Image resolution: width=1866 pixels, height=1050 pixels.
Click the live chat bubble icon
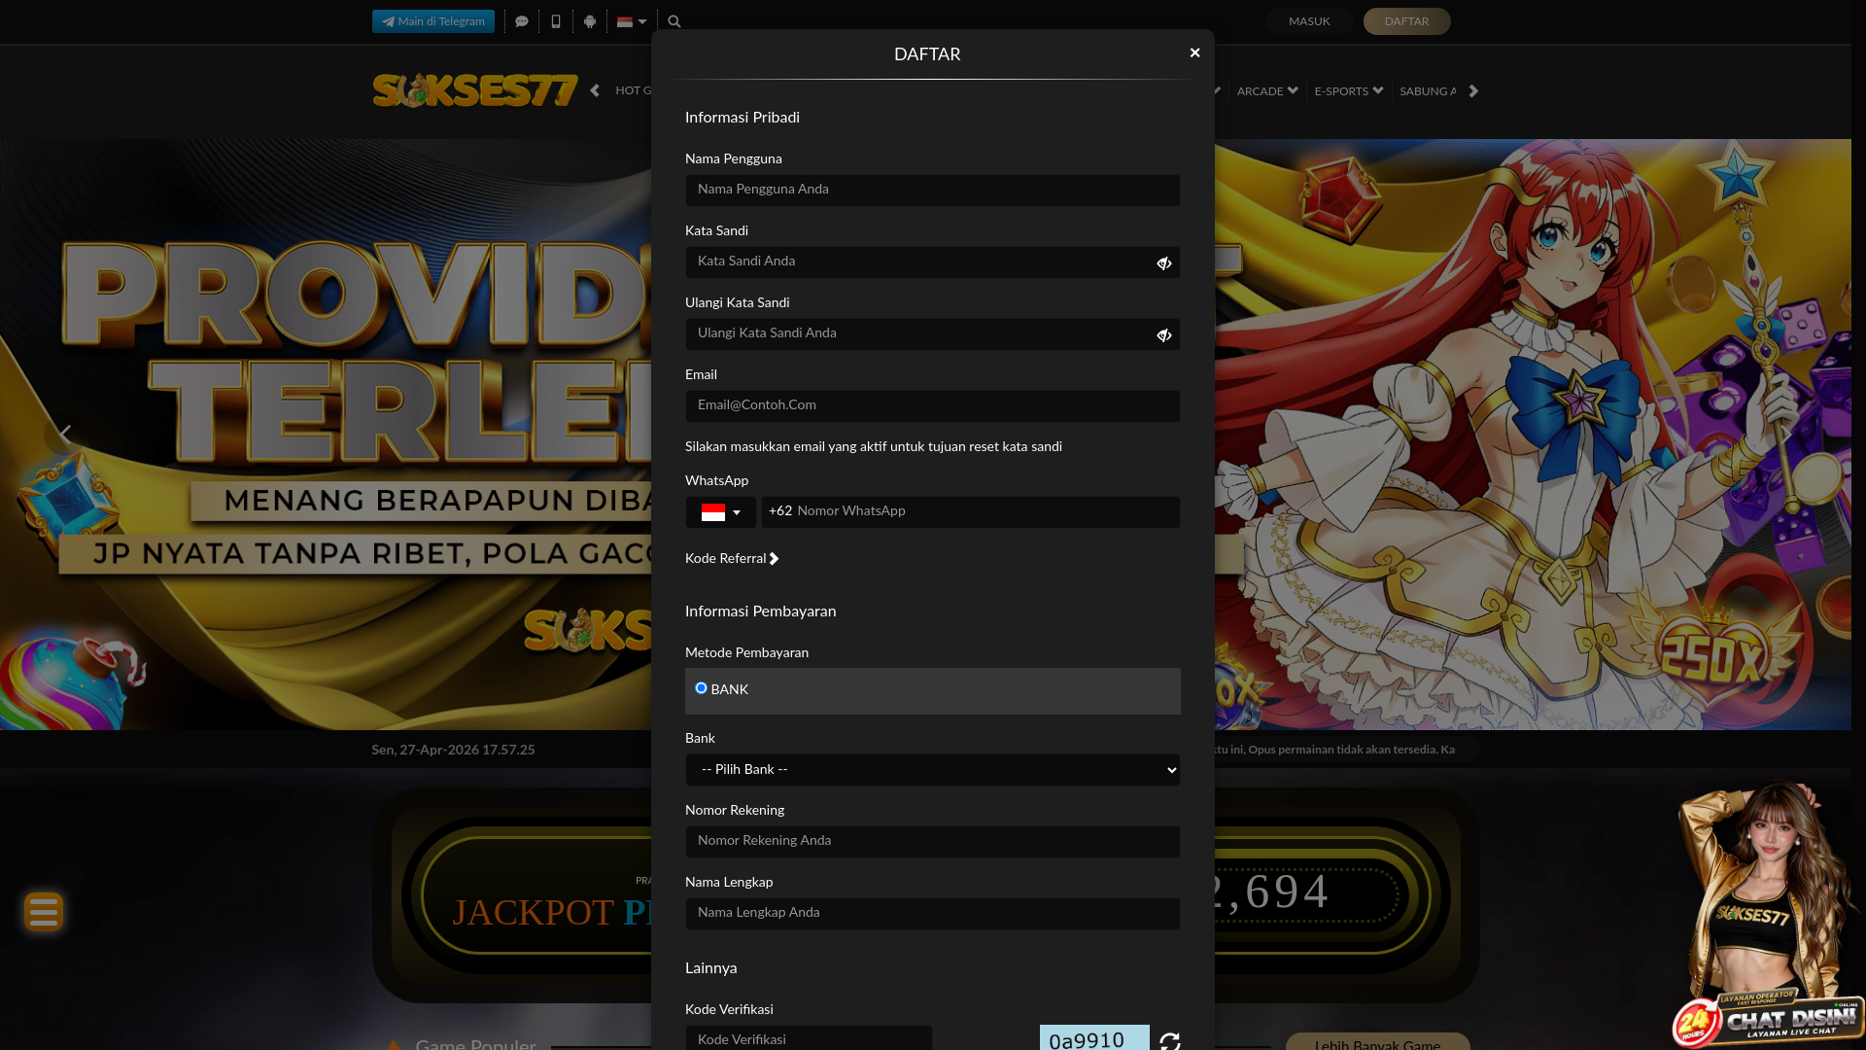pyautogui.click(x=522, y=21)
